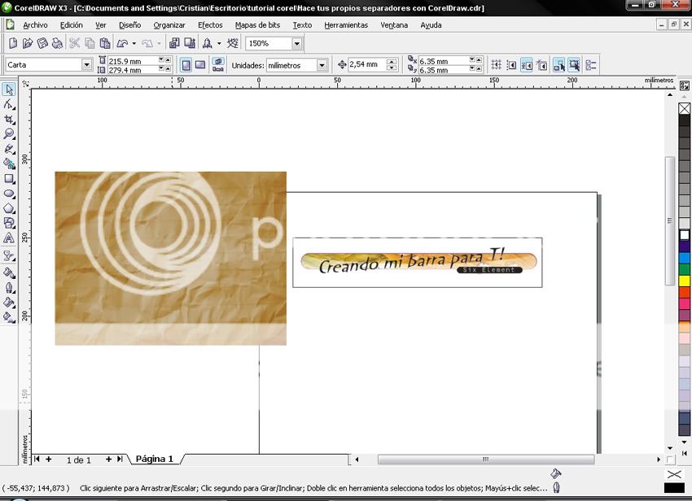This screenshot has width=692, height=501.
Task: Set page orientation to Landscape
Action: (x=200, y=65)
